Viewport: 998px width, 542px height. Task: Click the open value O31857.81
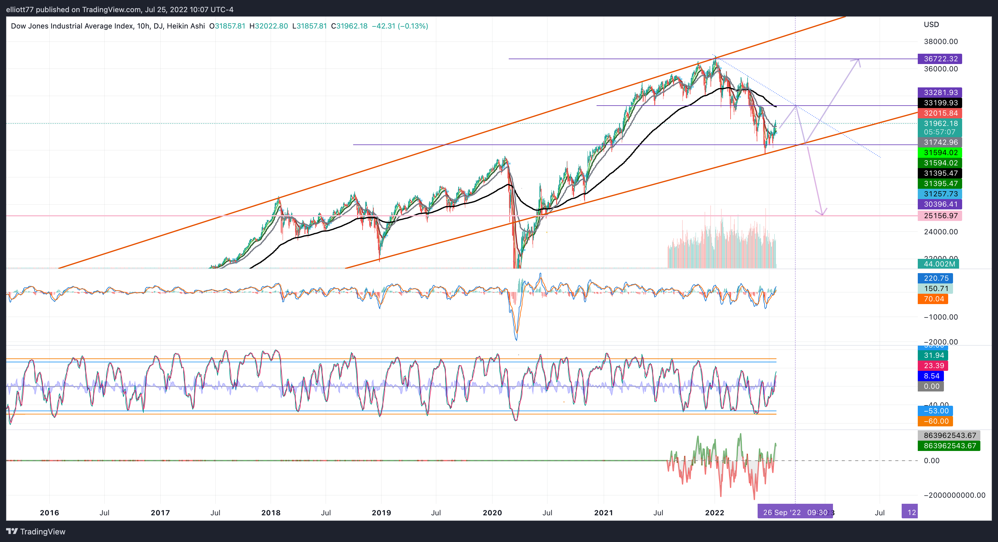227,26
